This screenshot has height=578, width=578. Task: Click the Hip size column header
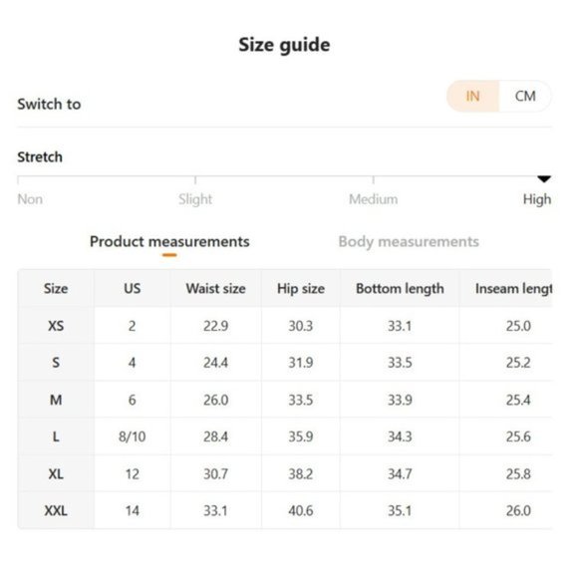301,289
